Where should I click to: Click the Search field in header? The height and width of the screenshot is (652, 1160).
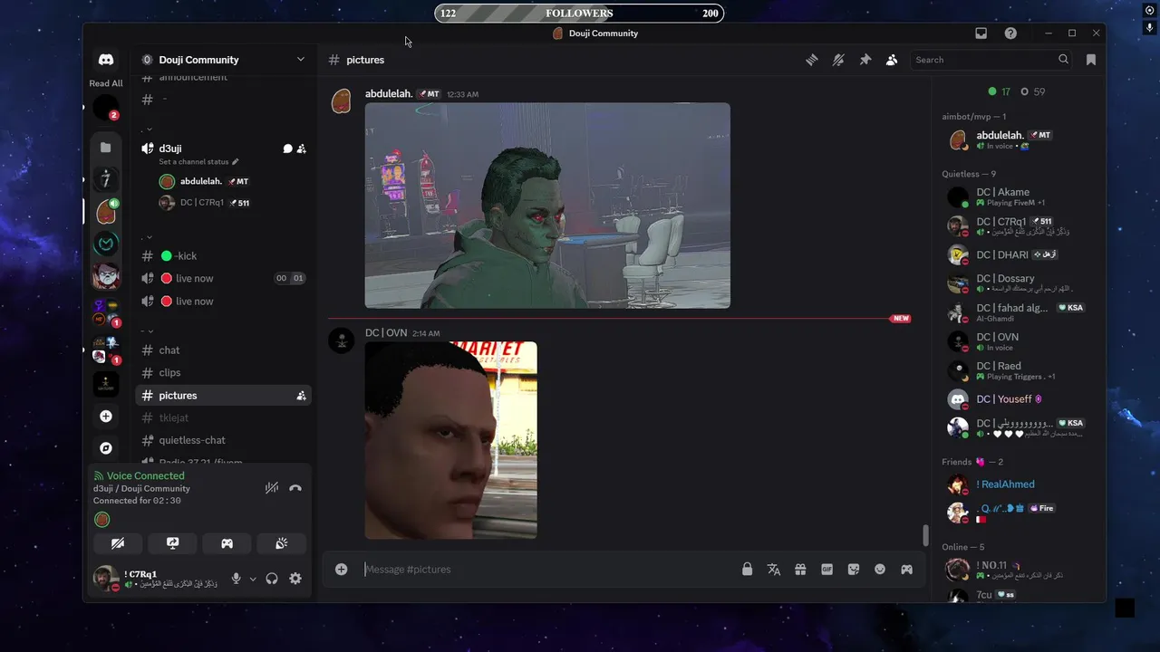pyautogui.click(x=991, y=60)
